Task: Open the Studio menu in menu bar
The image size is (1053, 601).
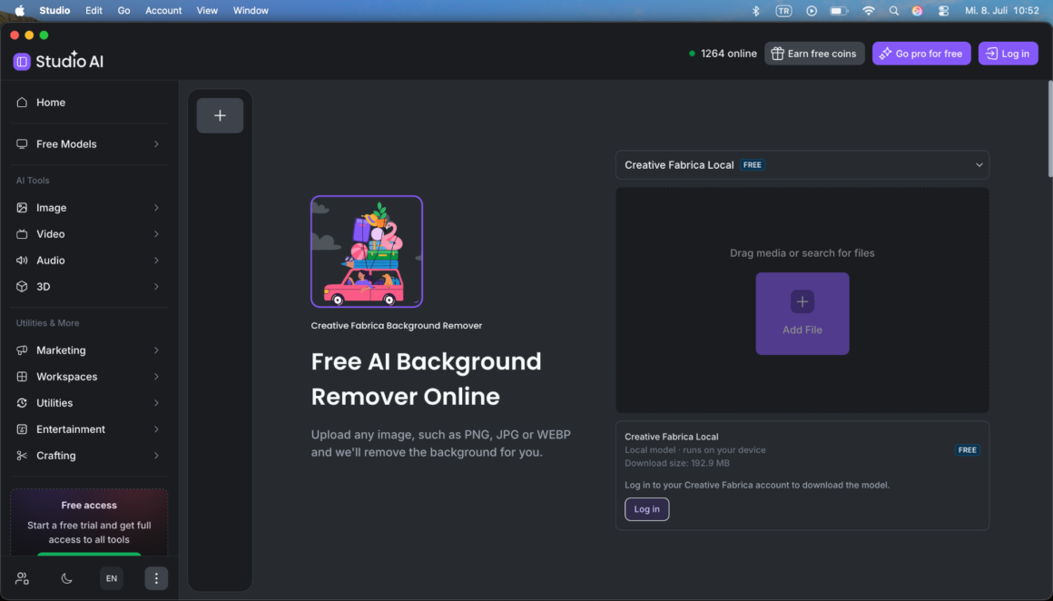Action: pos(54,11)
